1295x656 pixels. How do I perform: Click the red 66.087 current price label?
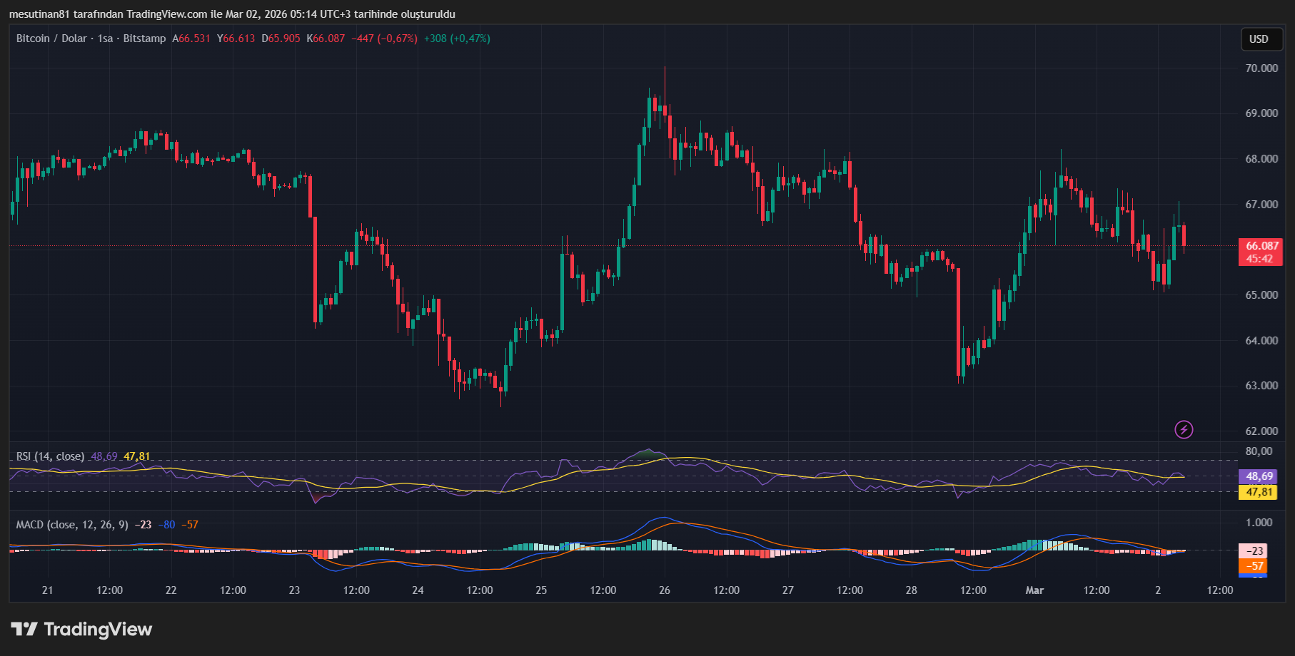pyautogui.click(x=1261, y=246)
